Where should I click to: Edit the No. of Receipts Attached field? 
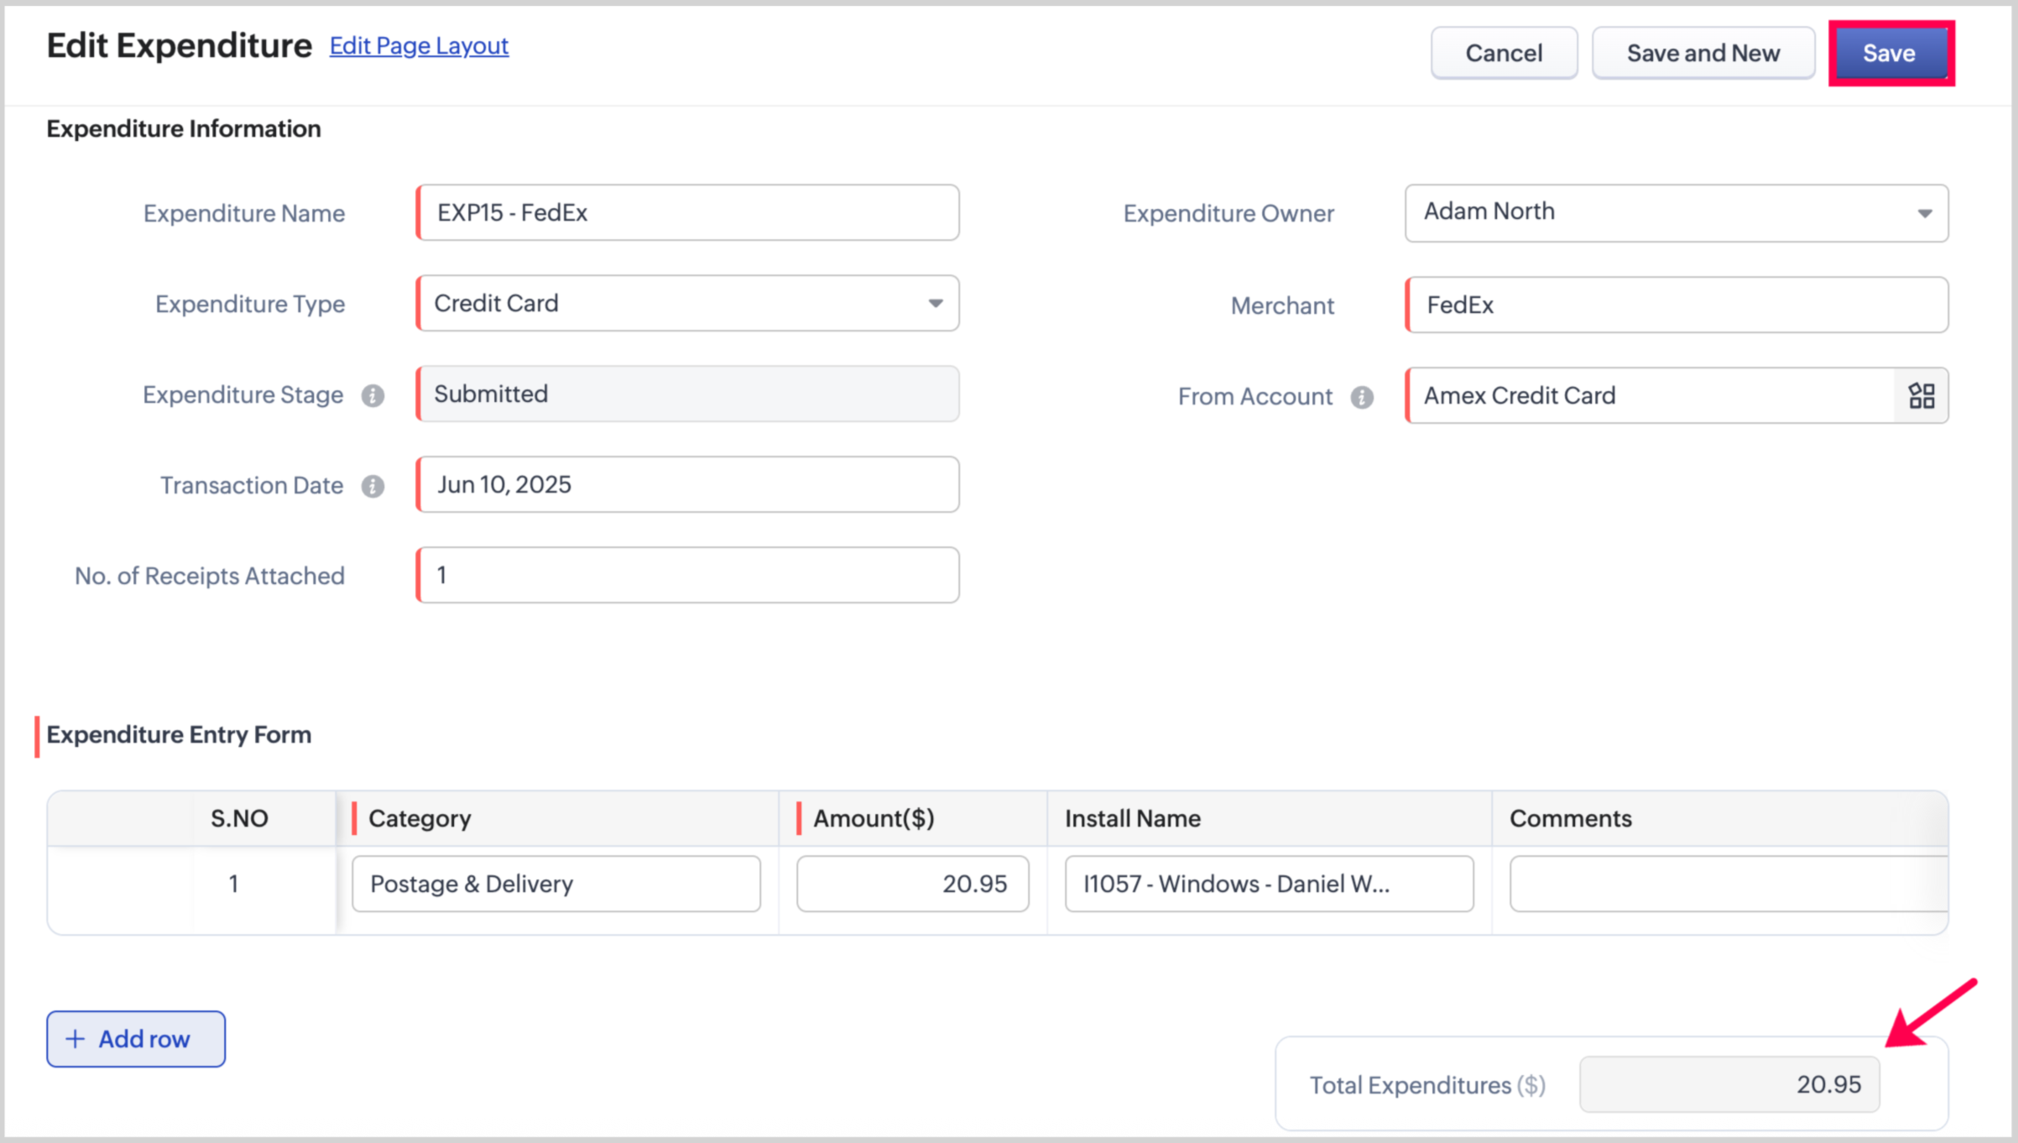[688, 576]
